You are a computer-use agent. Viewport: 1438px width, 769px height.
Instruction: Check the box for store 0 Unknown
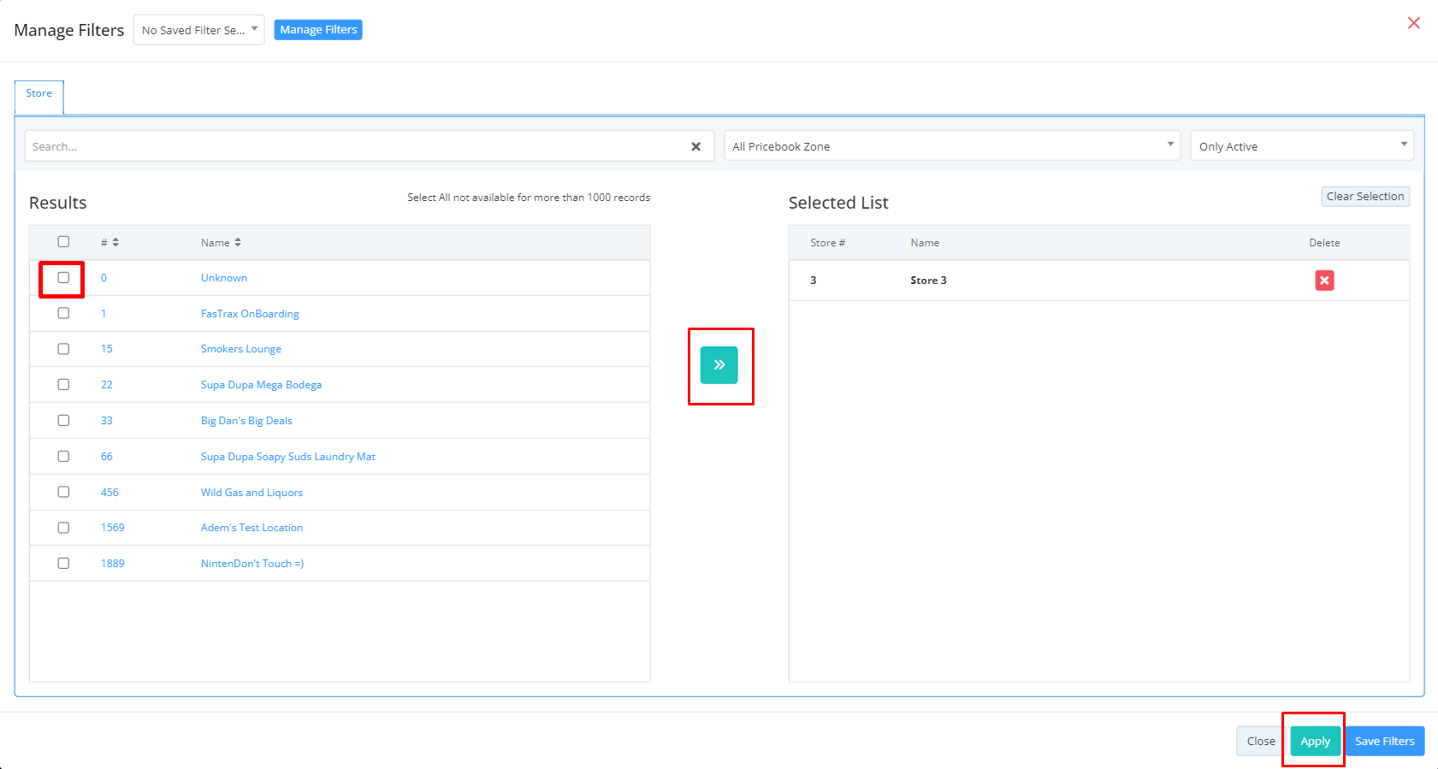(x=63, y=278)
